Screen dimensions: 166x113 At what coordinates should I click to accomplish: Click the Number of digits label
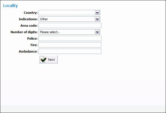click(24, 32)
